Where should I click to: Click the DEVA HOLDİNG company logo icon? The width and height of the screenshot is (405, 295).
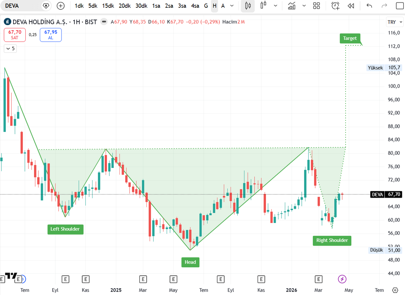[7, 22]
